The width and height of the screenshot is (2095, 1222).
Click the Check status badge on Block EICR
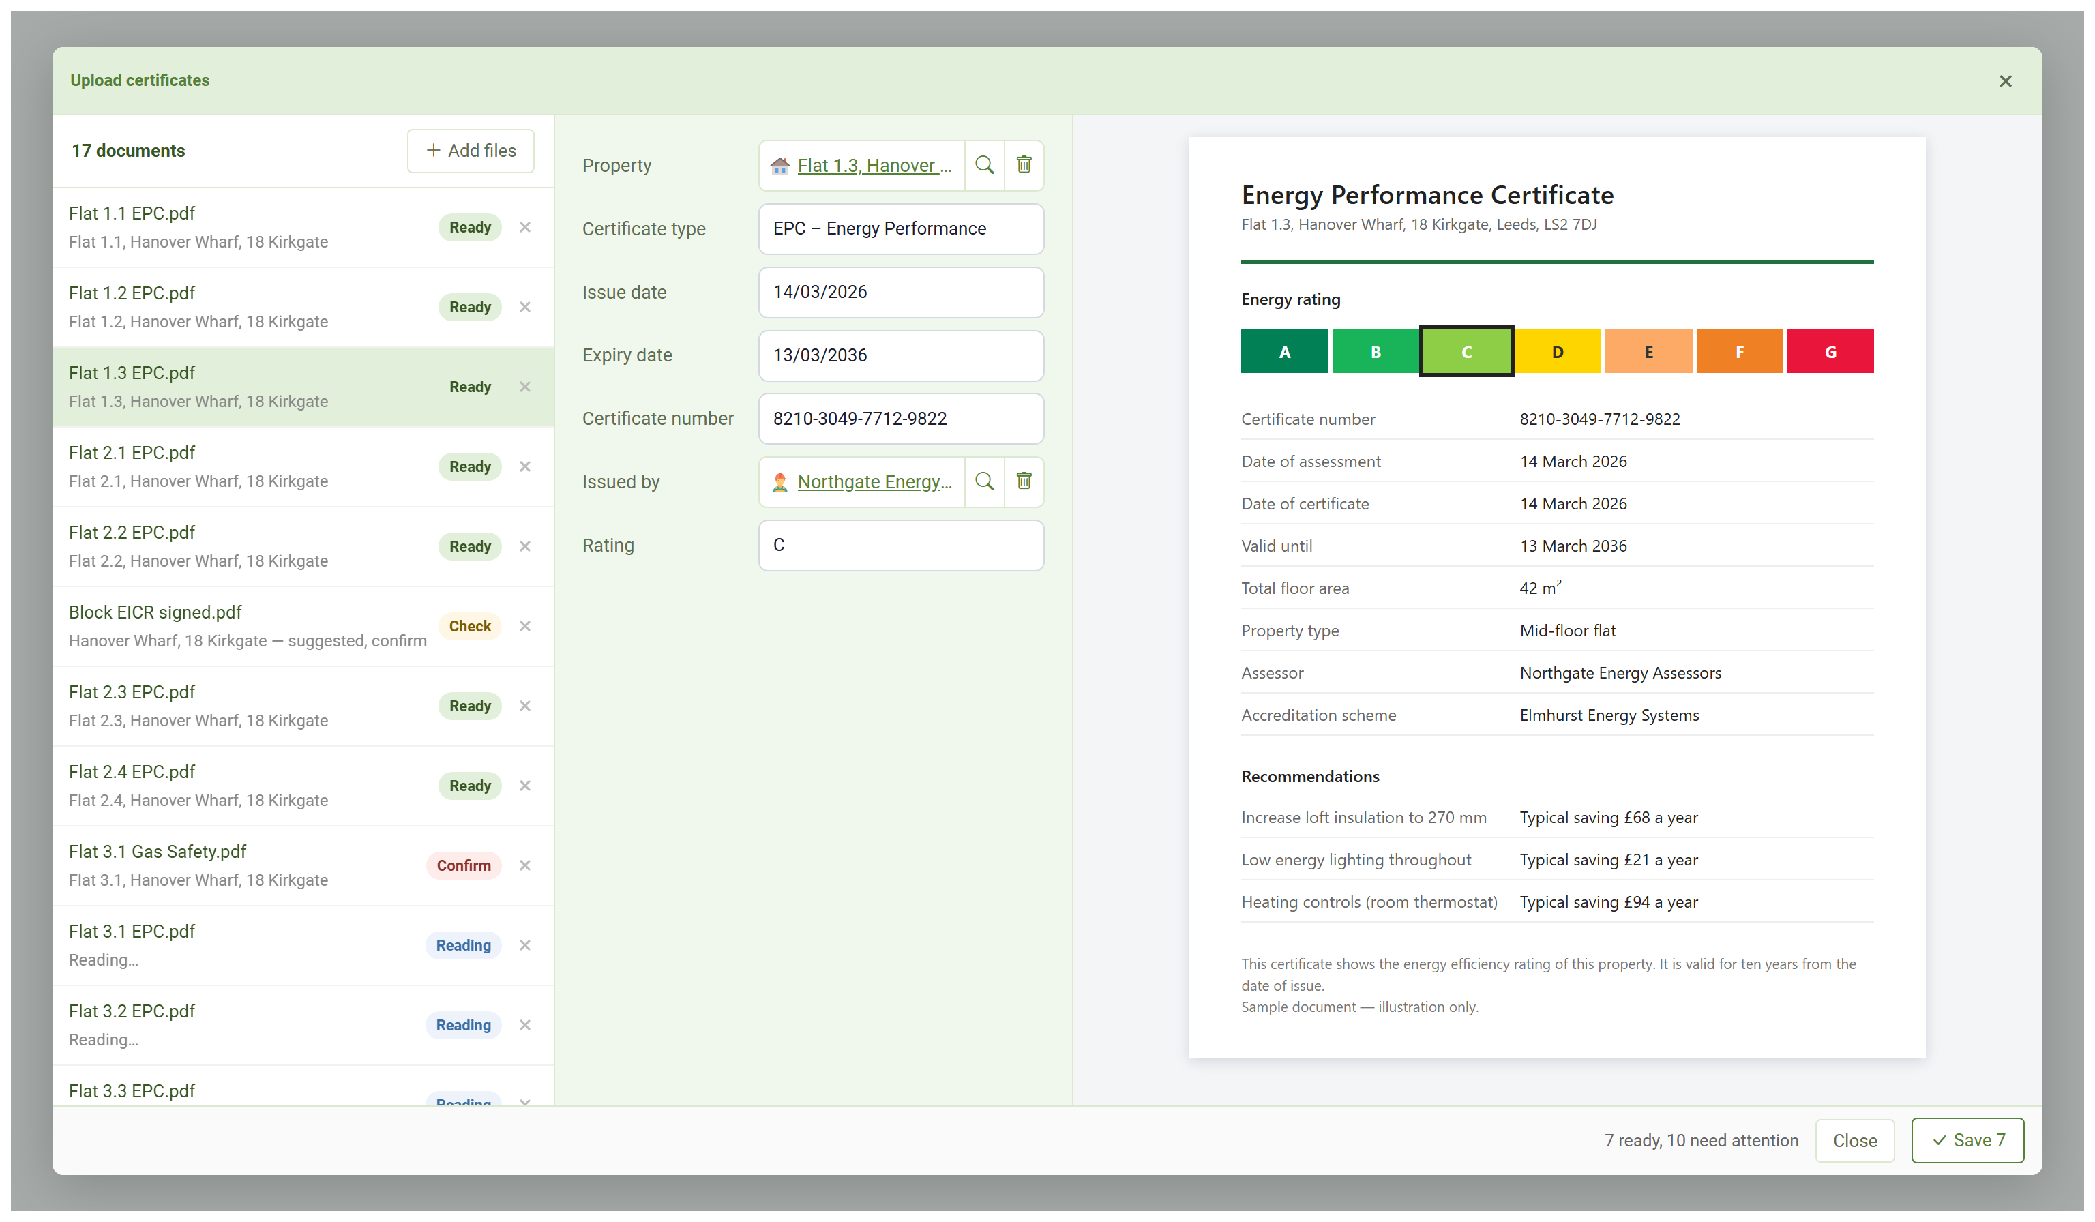tap(470, 626)
